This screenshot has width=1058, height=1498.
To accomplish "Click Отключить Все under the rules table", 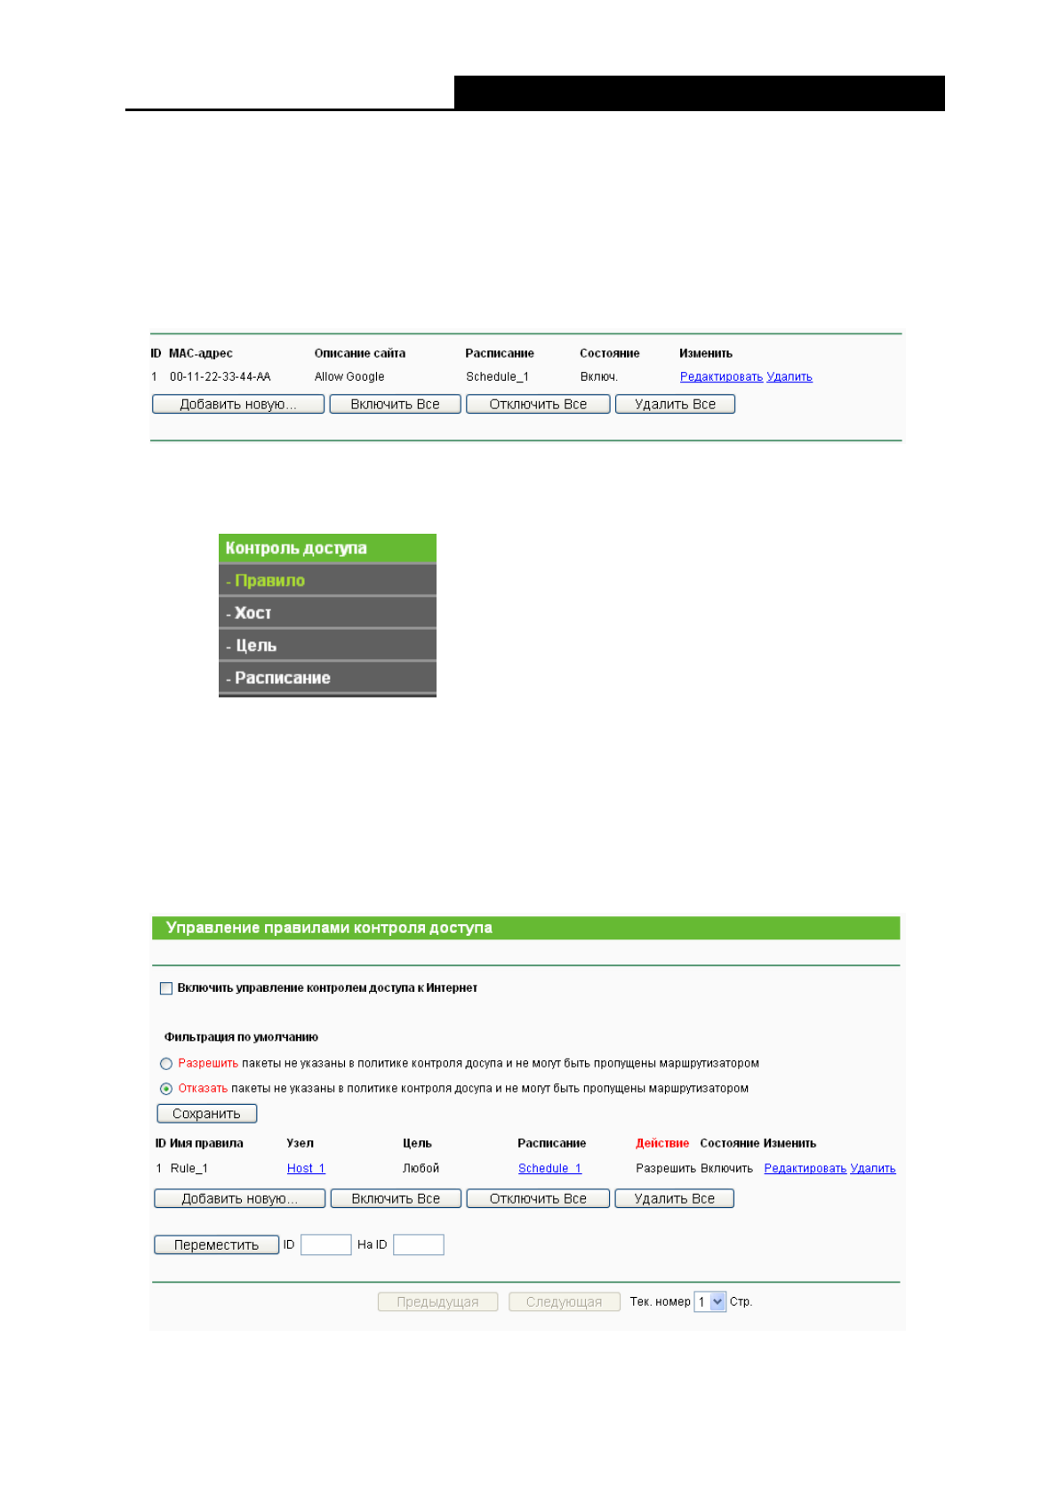I will [x=538, y=1199].
